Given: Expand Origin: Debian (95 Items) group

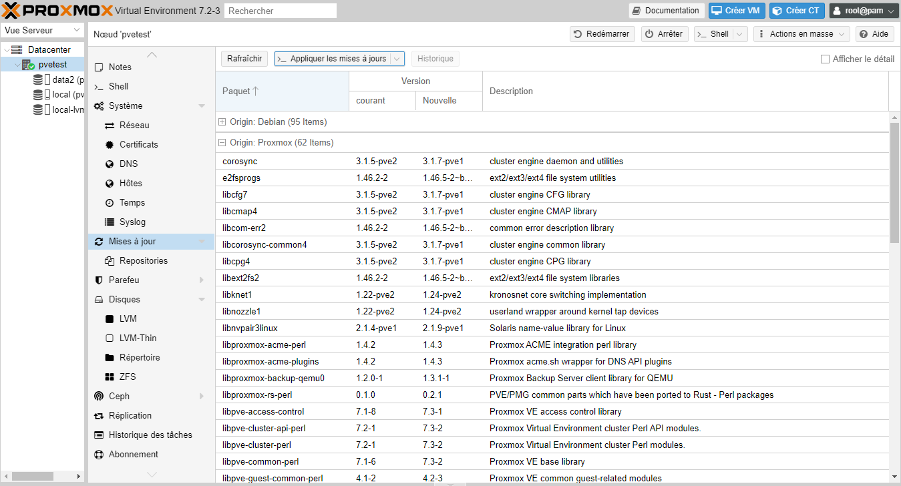Looking at the screenshot, I should [x=222, y=122].
